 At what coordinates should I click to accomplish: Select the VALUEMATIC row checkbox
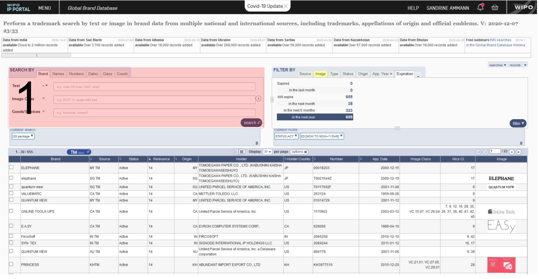point(11,194)
